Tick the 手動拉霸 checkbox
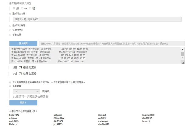Viewport: 195px width, 127px height. 11,35
